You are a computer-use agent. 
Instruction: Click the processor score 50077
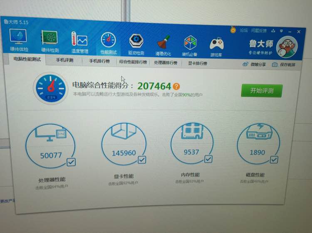tap(51, 155)
